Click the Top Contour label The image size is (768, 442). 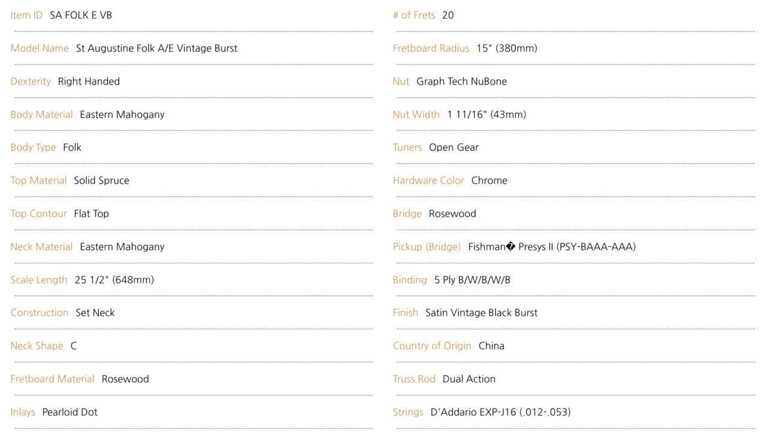38,214
